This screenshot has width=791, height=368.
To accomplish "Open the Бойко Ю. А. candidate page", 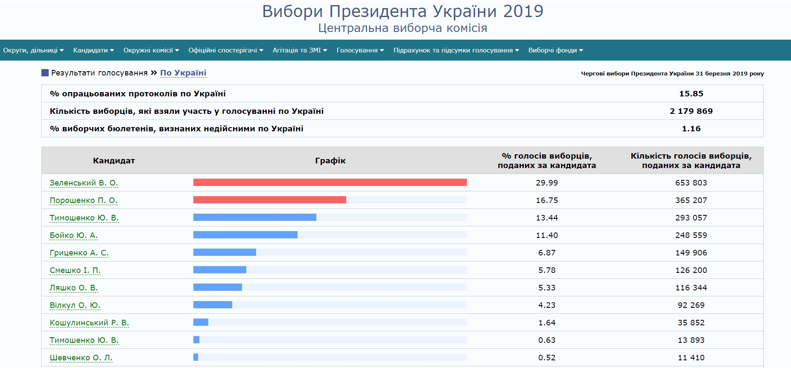I will (x=73, y=235).
